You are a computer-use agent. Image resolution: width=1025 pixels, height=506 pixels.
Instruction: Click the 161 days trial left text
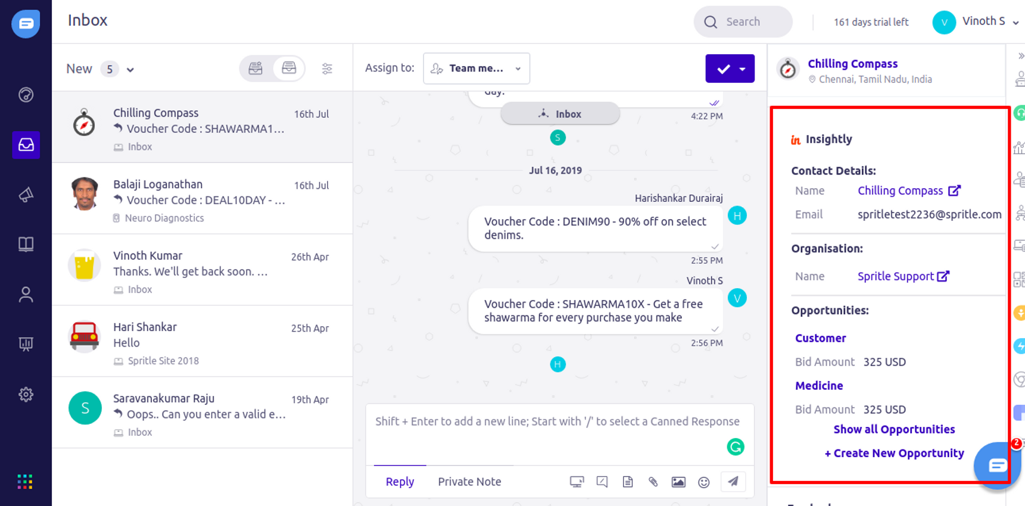871,22
